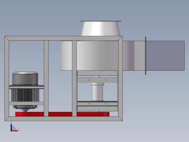
Task: Select the large cylindrical fan housing
Action: coord(97,56)
